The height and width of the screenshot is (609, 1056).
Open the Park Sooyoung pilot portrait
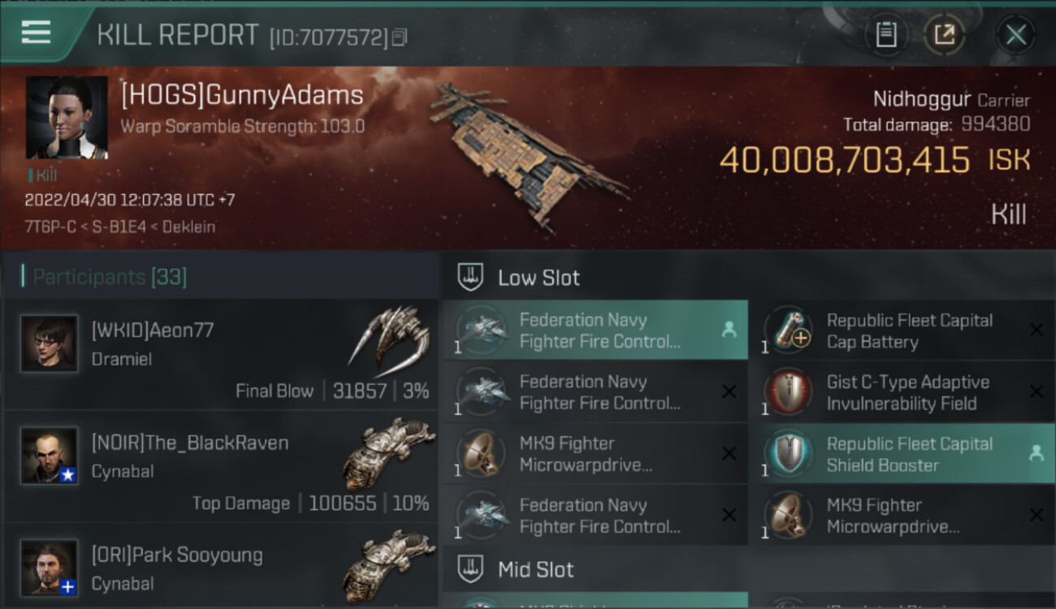[50, 568]
